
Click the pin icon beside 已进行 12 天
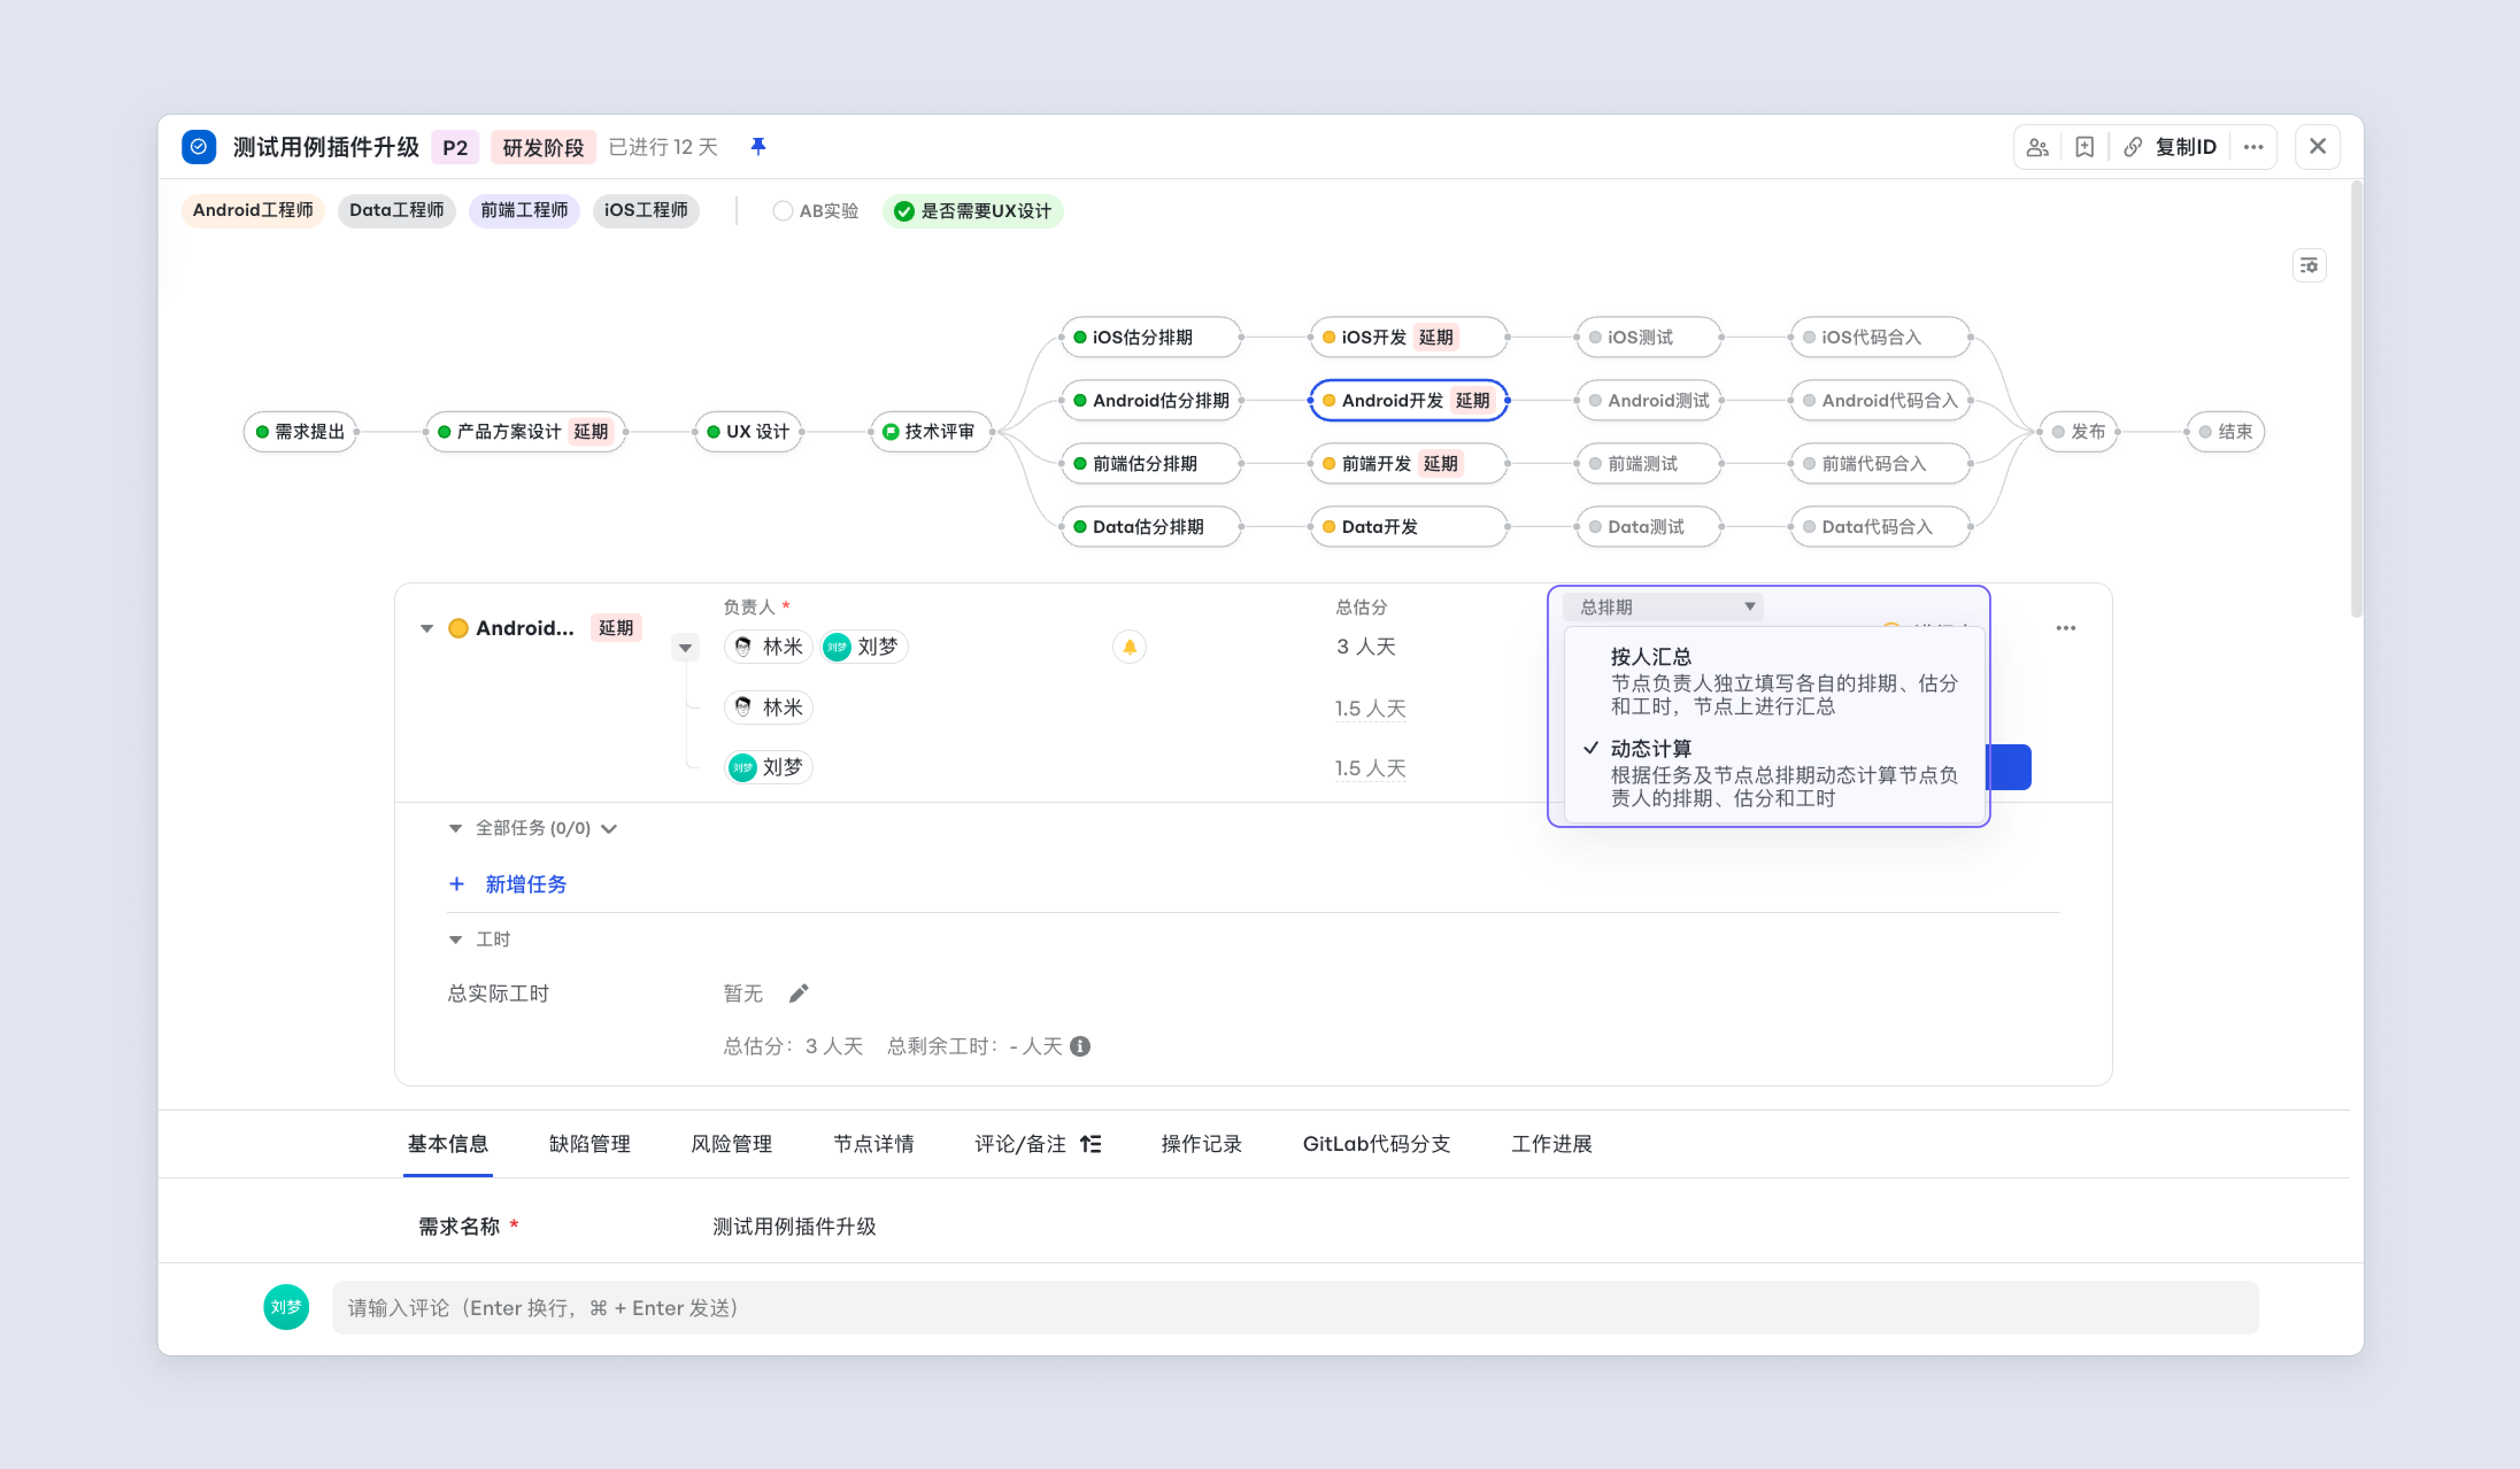(758, 147)
